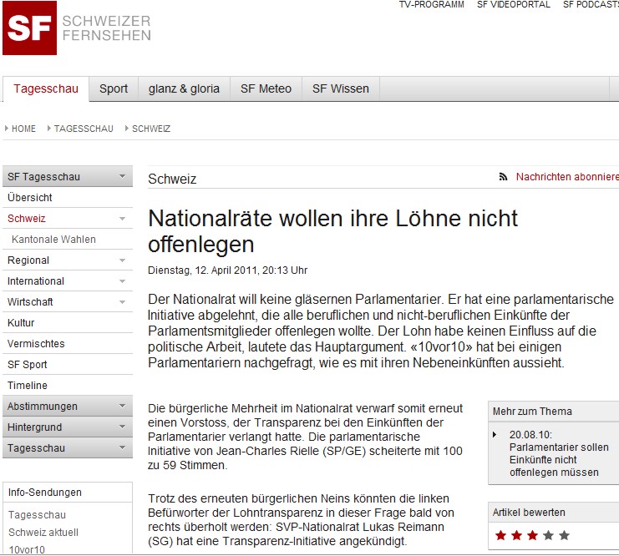
Task: Open 10vor10 under Info-Sendungen
Action: (27, 549)
